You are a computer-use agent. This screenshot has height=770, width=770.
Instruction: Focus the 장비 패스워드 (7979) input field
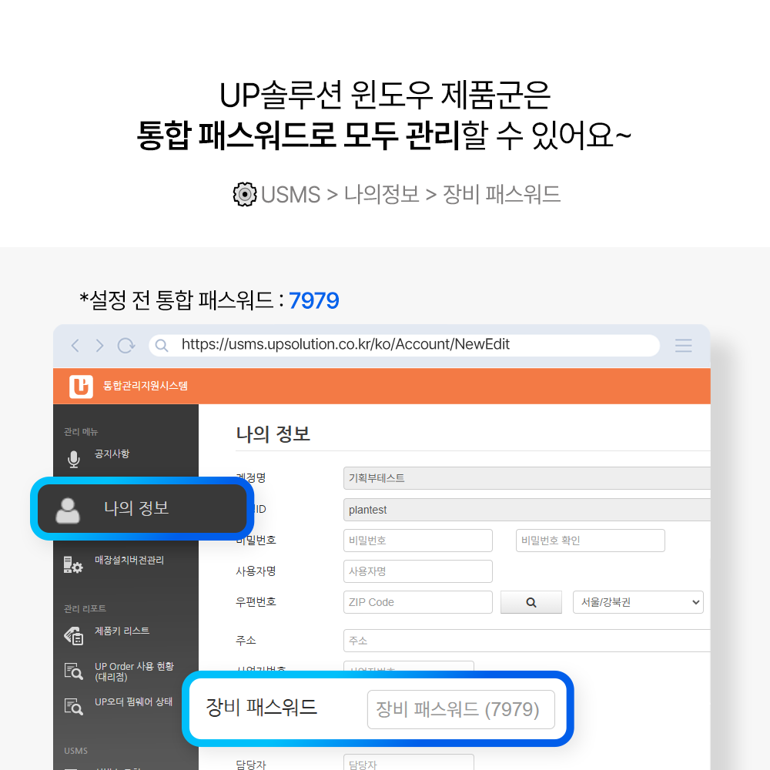click(x=461, y=710)
